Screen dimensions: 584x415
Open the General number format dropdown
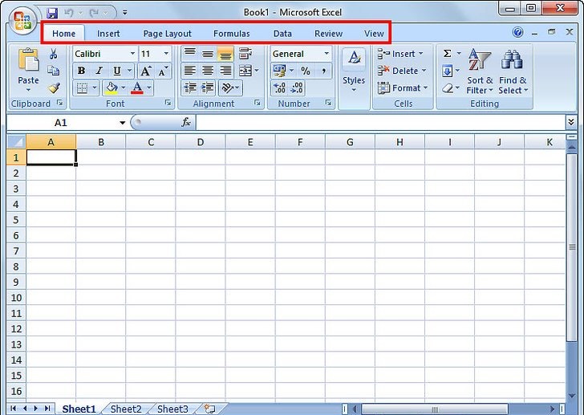[326, 54]
